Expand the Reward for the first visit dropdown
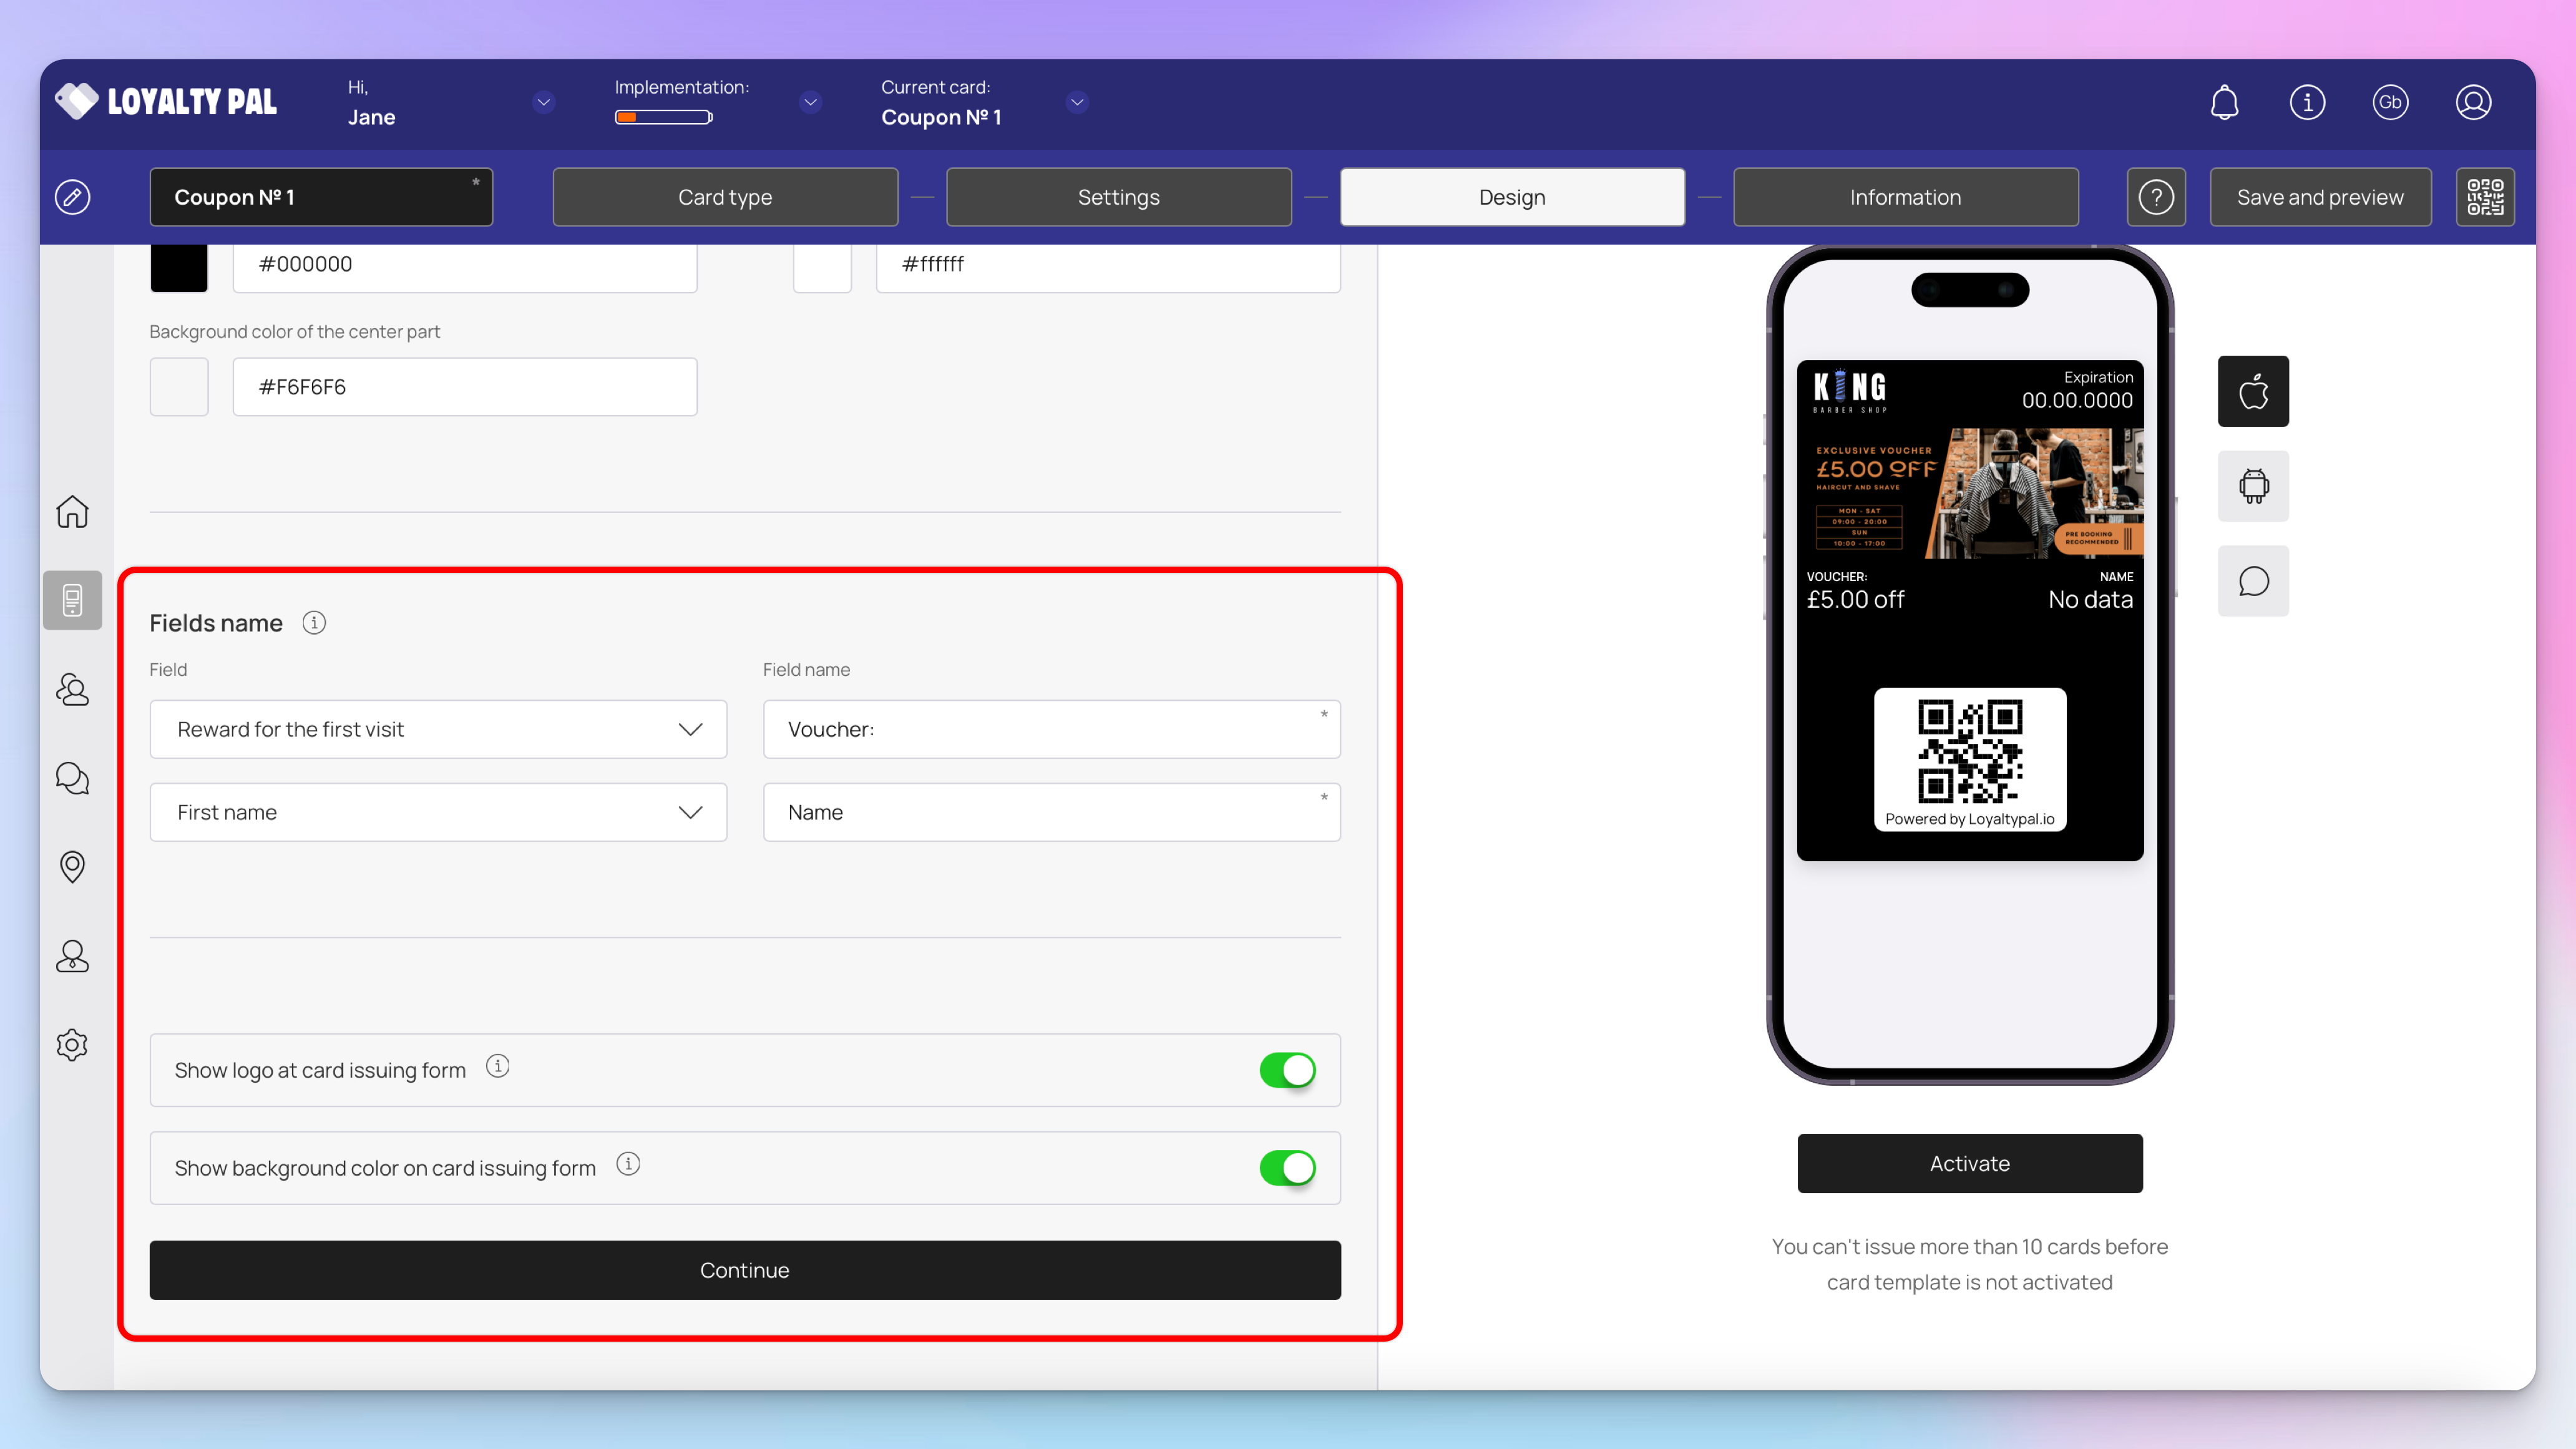This screenshot has height=1449, width=2576. pos(438,729)
